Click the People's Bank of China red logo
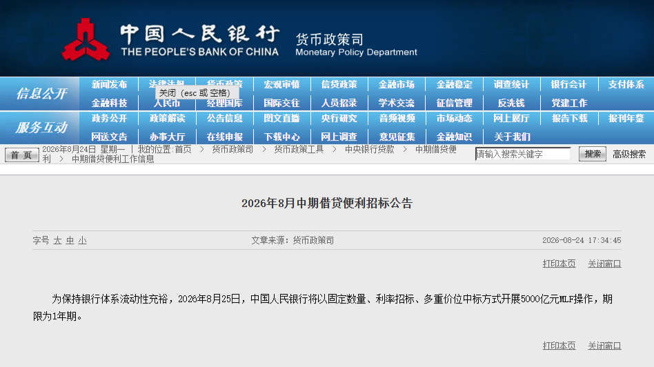Screen dimensions: 654x367 (86, 39)
